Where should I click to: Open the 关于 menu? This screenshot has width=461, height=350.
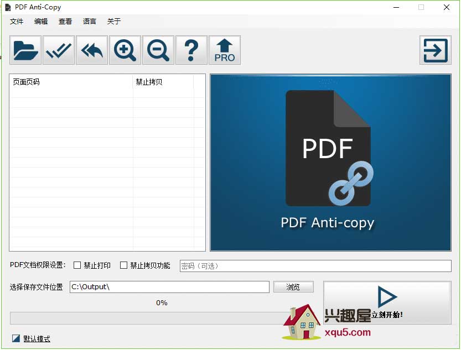pyautogui.click(x=114, y=22)
